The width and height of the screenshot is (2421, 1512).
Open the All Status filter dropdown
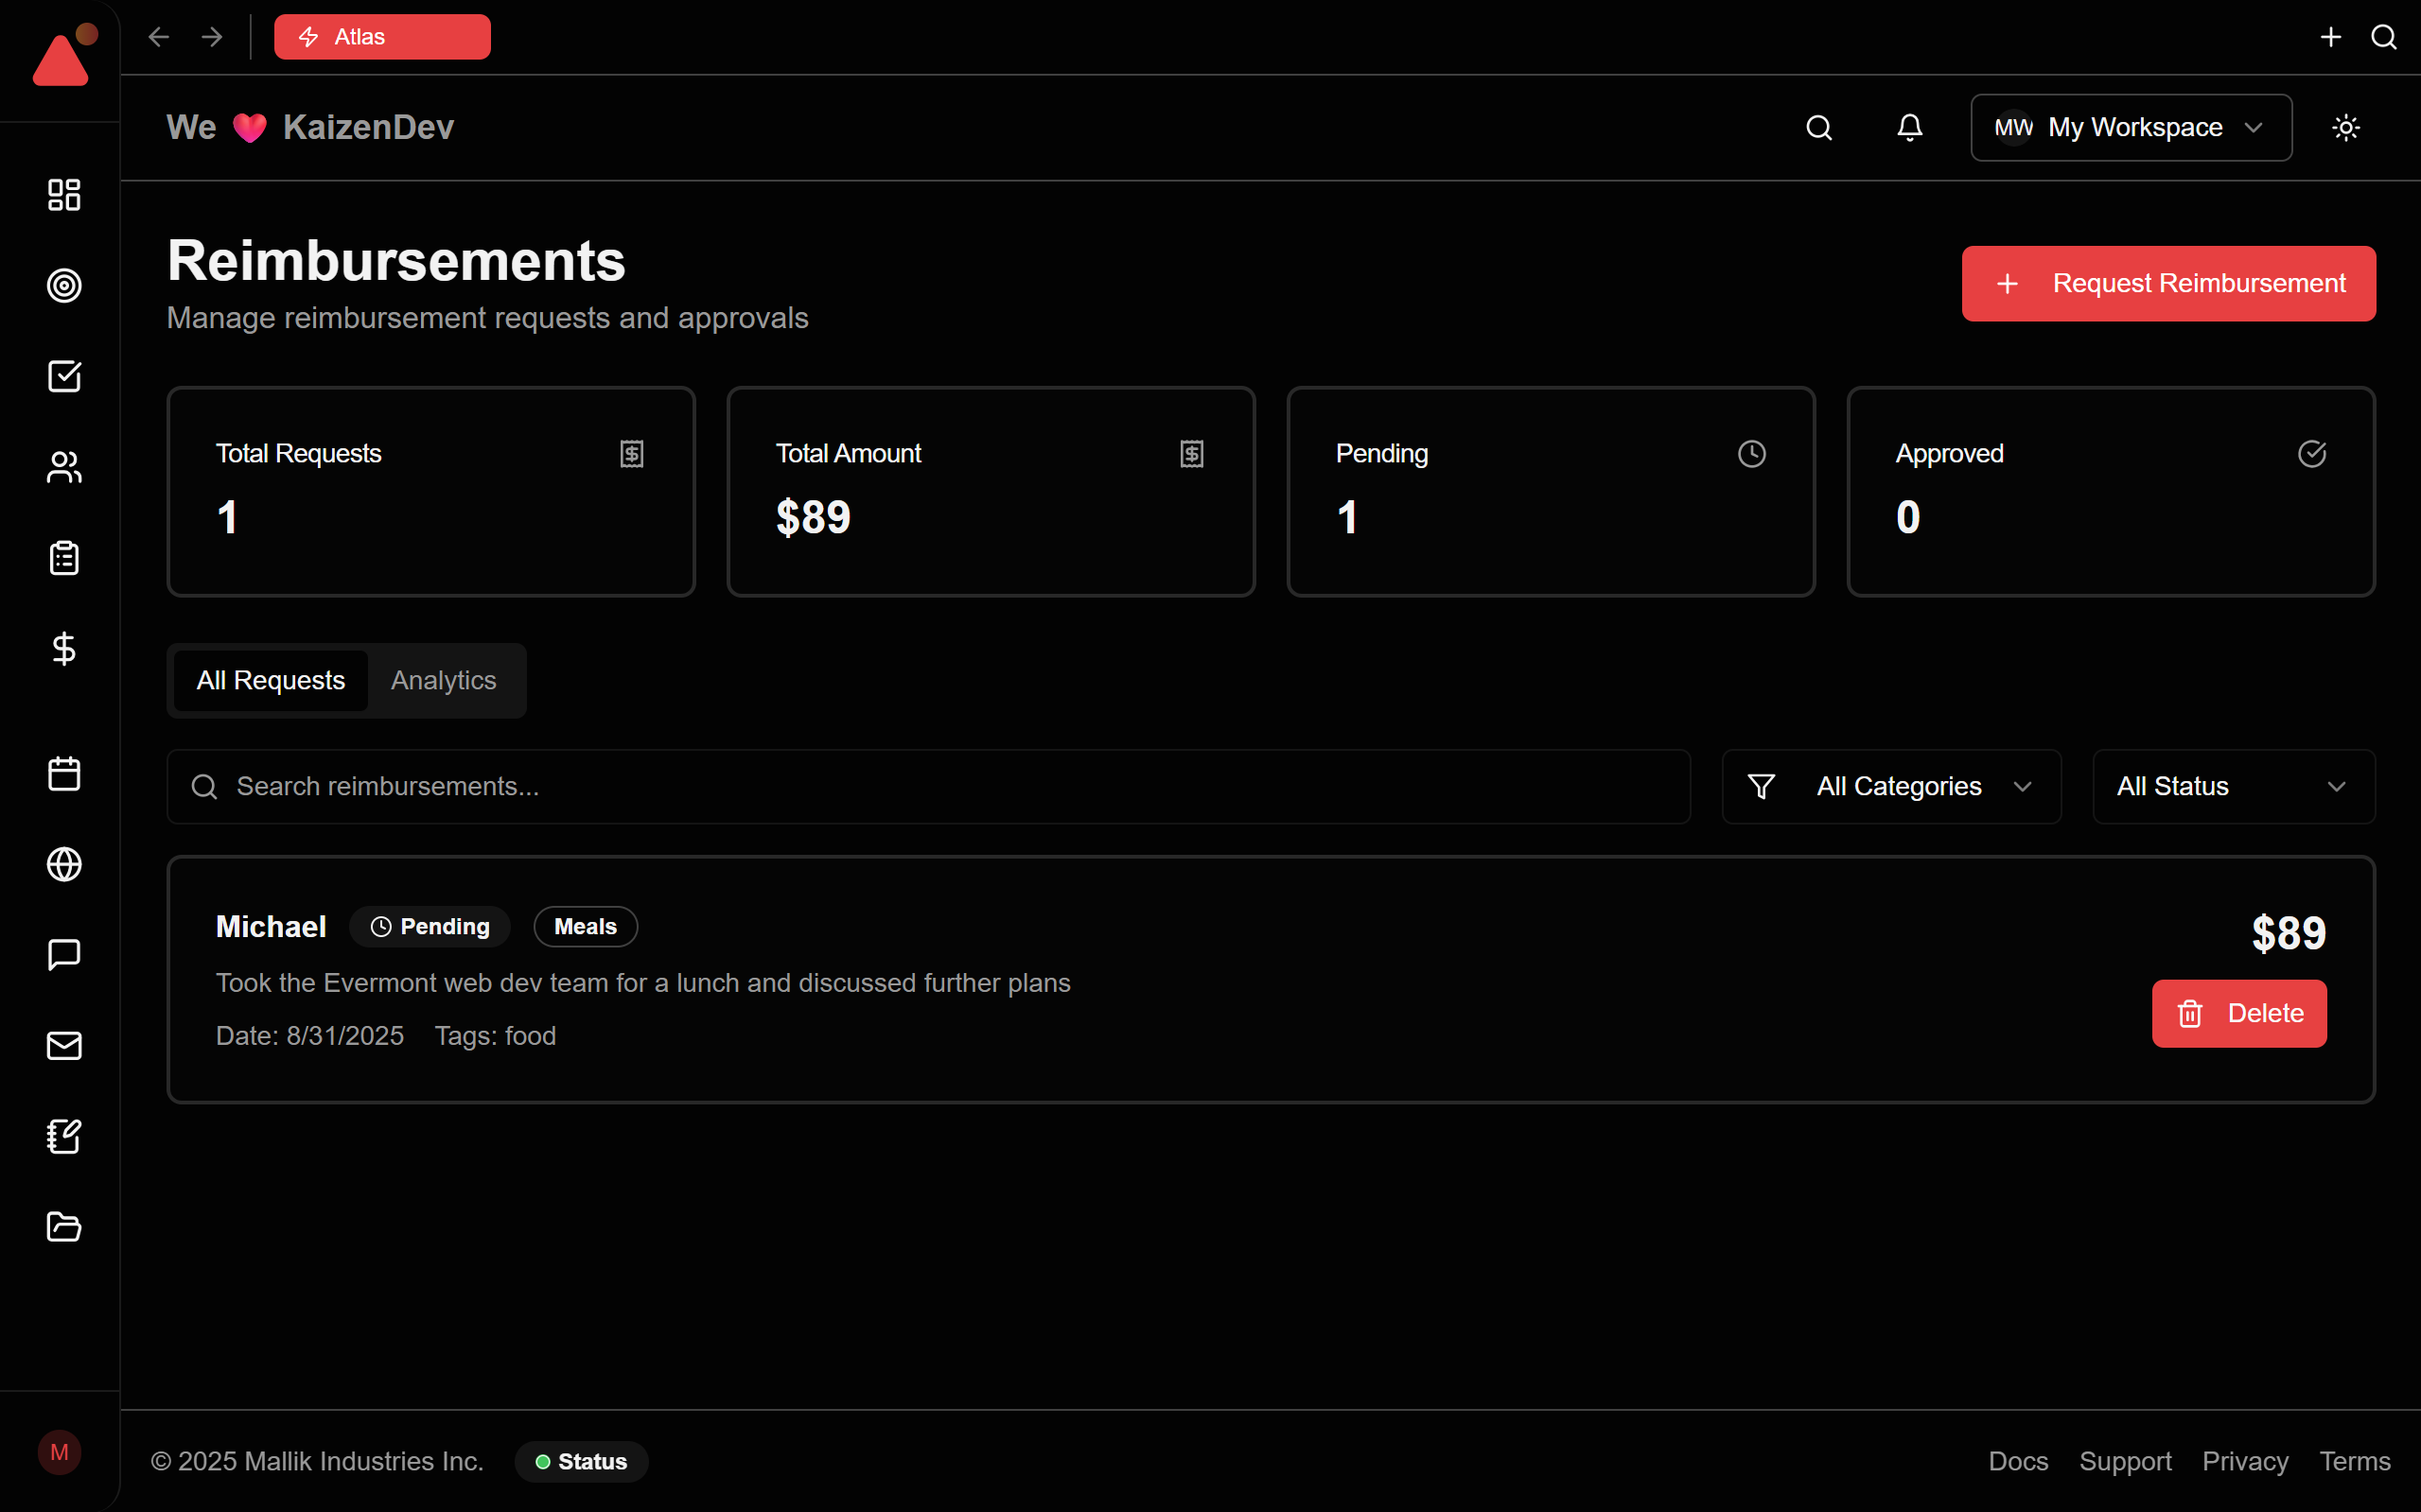(x=2233, y=787)
